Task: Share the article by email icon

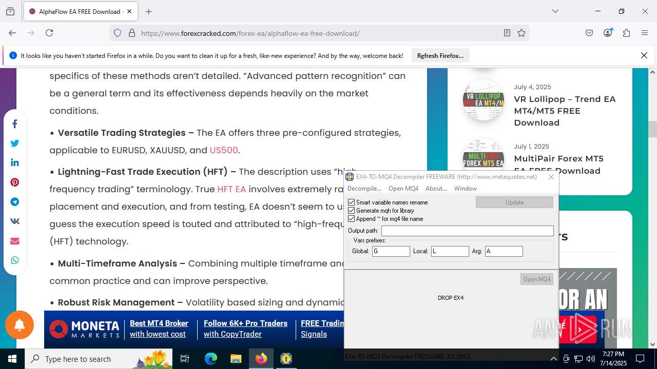Action: pos(15,241)
